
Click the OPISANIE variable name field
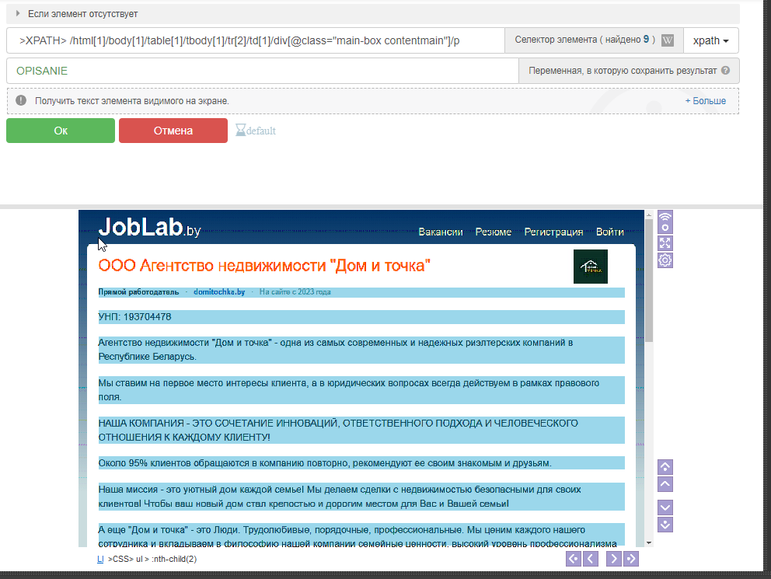[262, 71]
